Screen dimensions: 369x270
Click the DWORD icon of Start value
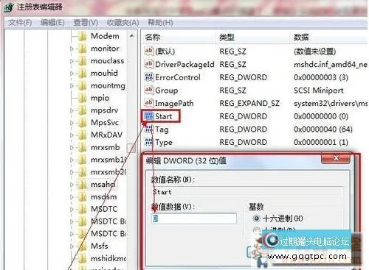[149, 116]
